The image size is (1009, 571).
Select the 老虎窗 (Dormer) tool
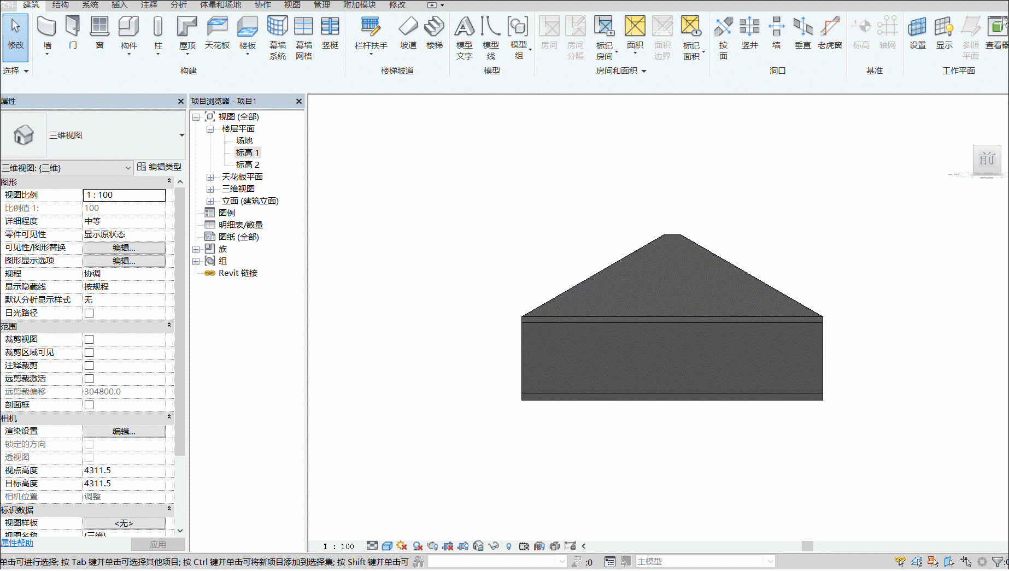(x=830, y=33)
